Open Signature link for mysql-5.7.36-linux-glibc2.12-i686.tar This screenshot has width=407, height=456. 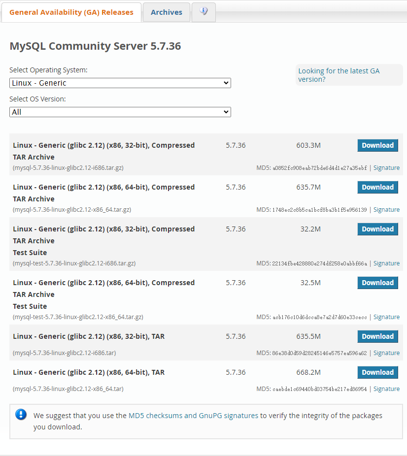click(386, 353)
